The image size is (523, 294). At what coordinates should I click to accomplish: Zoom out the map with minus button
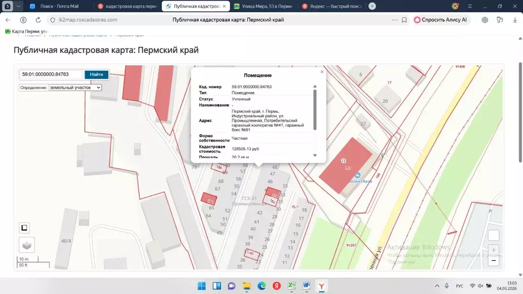click(493, 260)
